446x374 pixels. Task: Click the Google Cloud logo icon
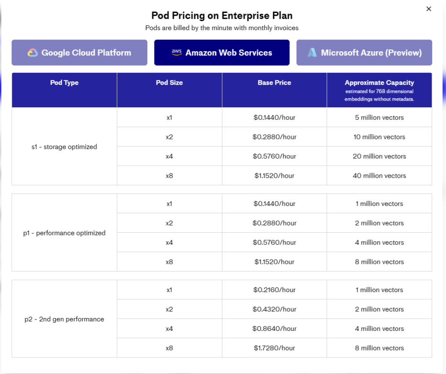point(33,53)
